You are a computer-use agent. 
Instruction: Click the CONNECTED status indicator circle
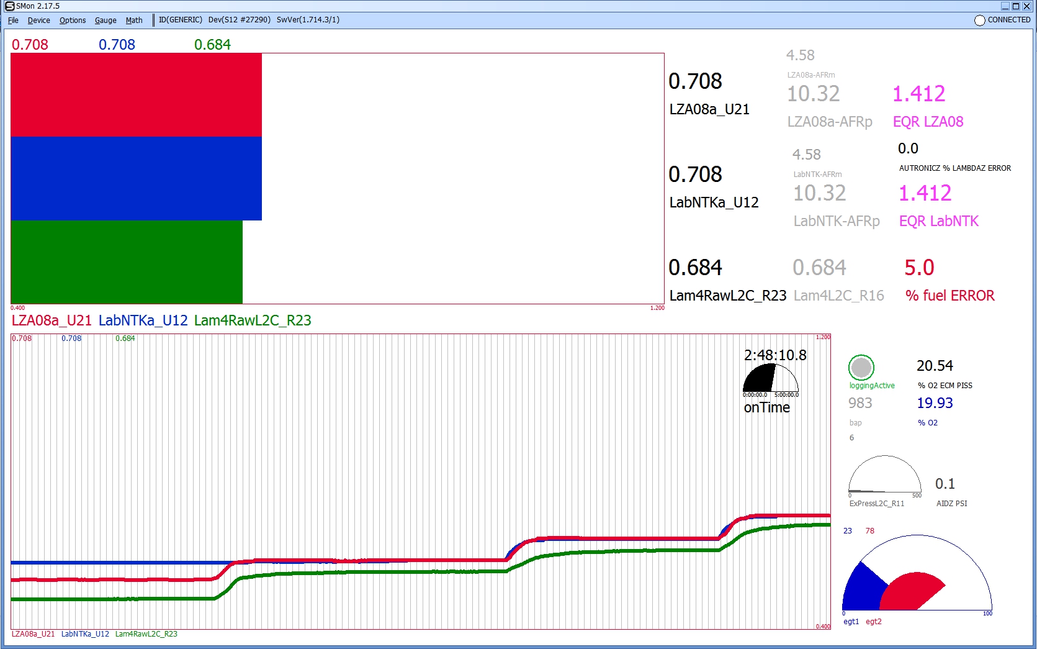click(980, 20)
